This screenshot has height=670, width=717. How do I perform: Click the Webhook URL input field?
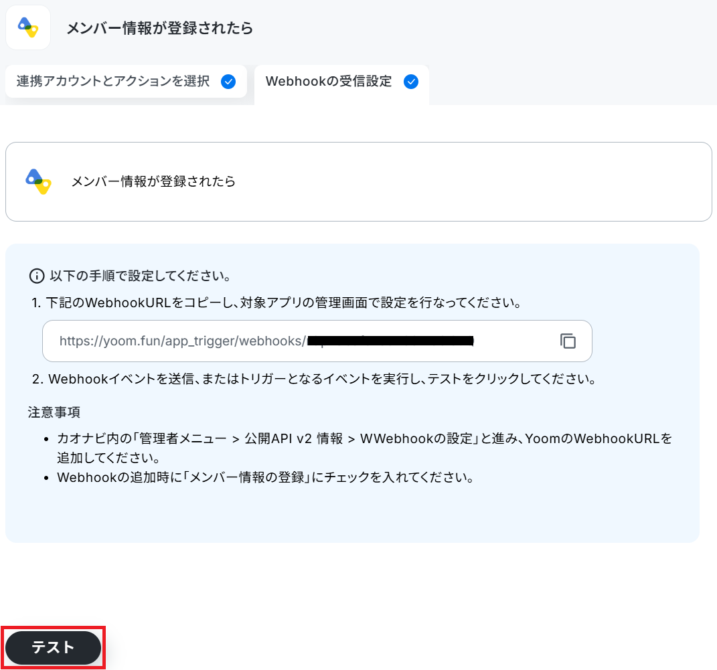(x=317, y=341)
